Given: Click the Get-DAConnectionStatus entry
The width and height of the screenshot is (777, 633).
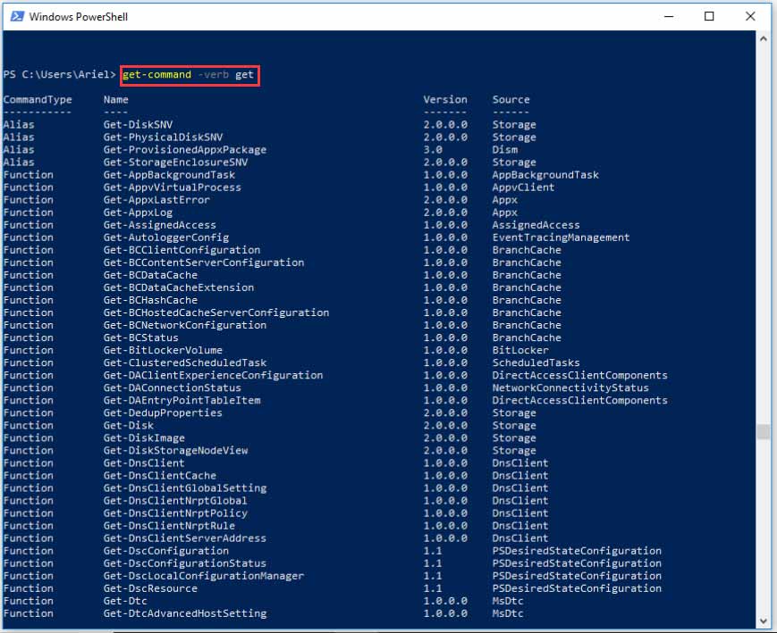Looking at the screenshot, I should tap(173, 388).
